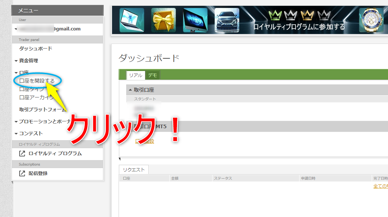Sort by the 口座 column header
The image size is (388, 217).
pos(145,178)
